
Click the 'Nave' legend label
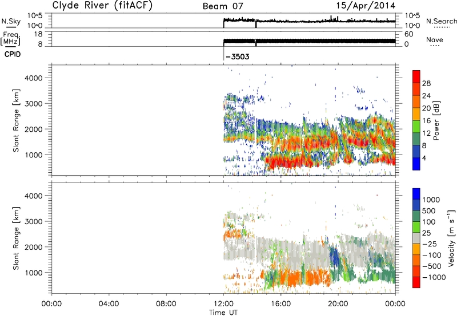tap(435, 40)
